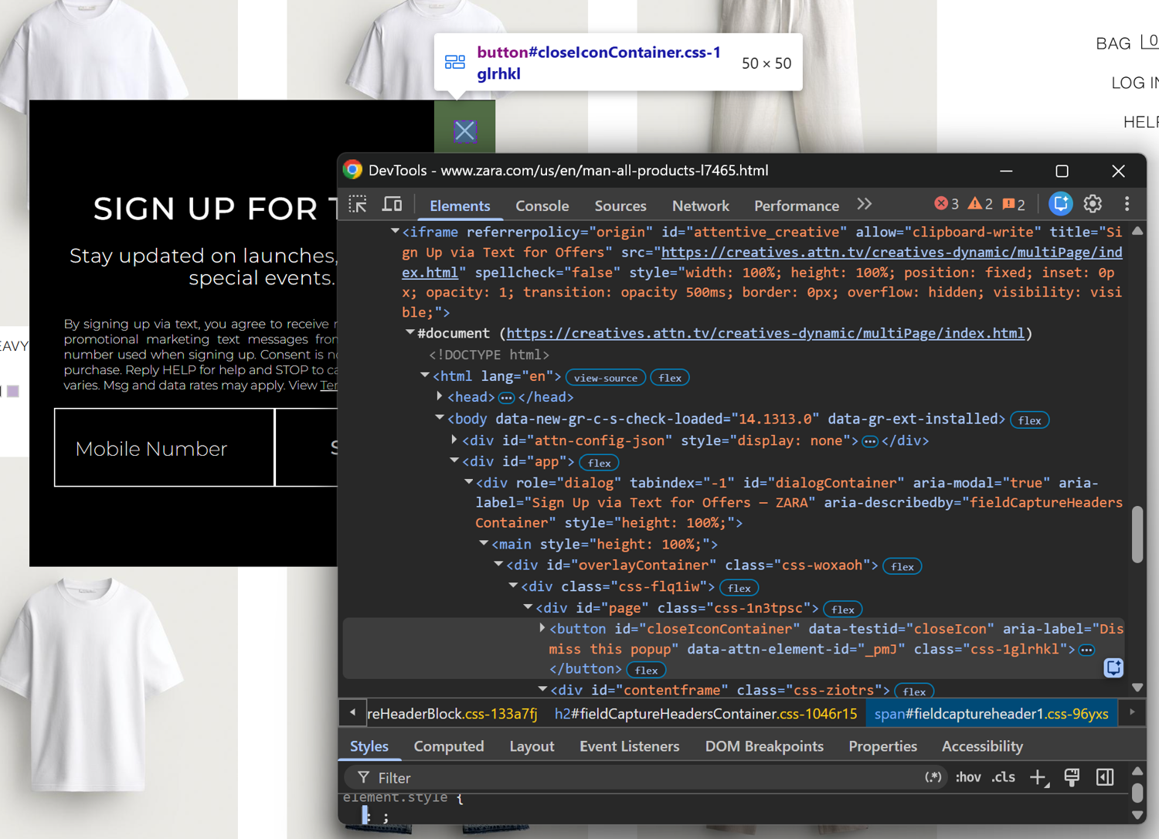The height and width of the screenshot is (839, 1159).
Task: Open the DevTools three-dot menu
Action: (x=1127, y=204)
